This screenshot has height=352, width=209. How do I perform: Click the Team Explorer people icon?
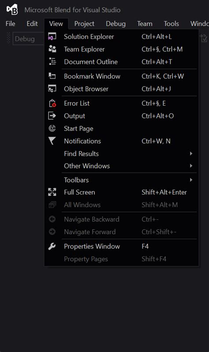(52, 49)
